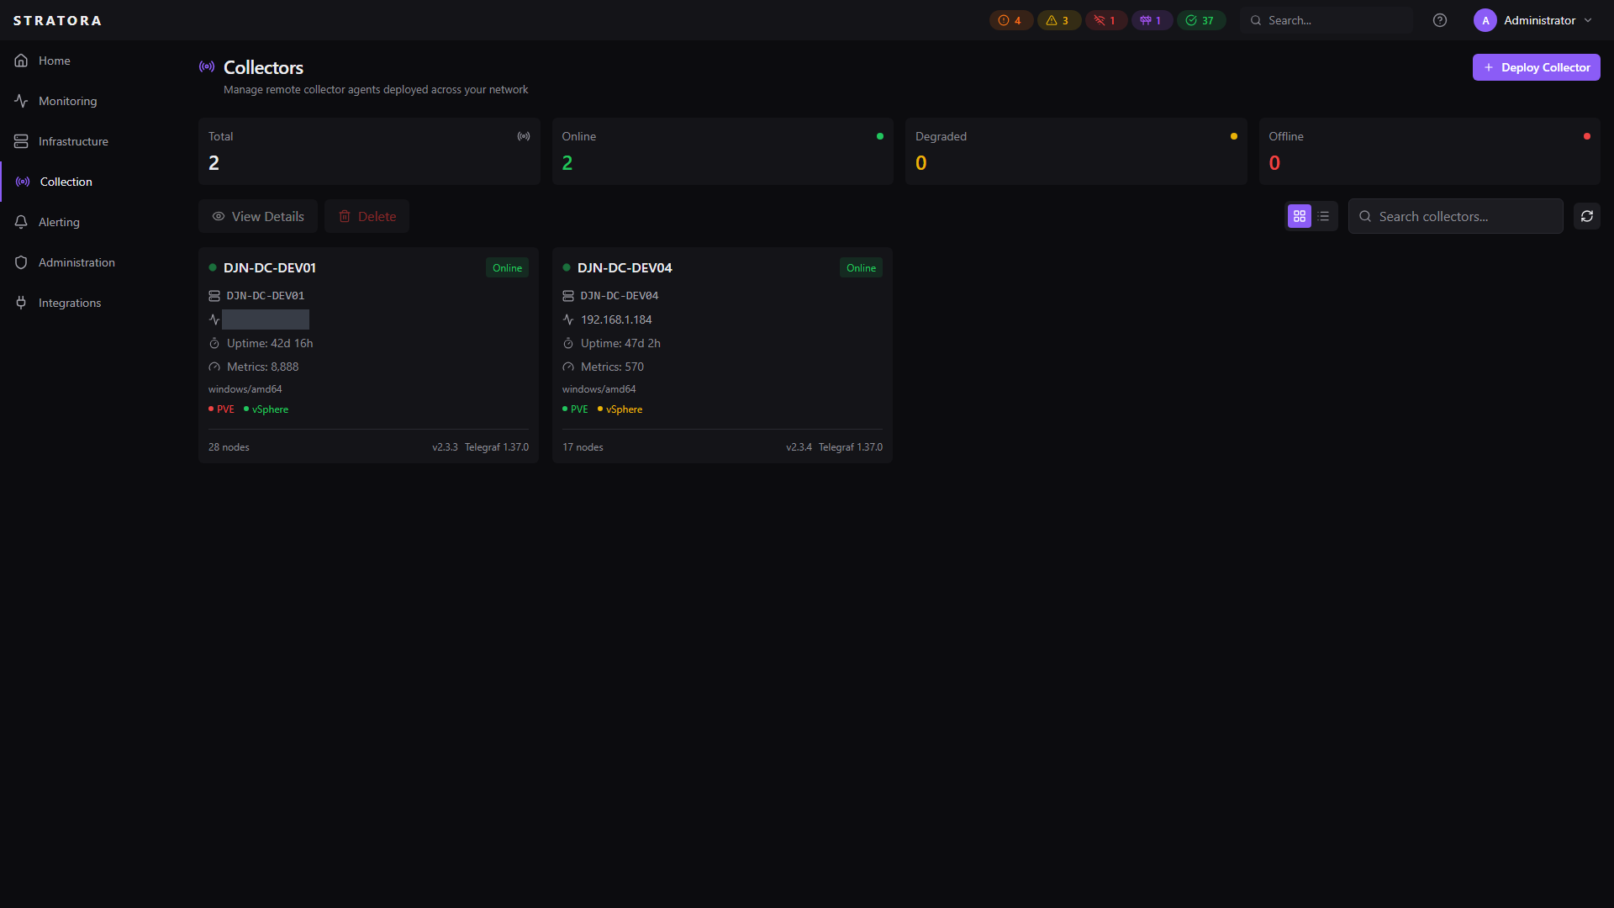Click the Administrator avatar circle
Image resolution: width=1614 pixels, height=908 pixels.
[x=1485, y=20]
